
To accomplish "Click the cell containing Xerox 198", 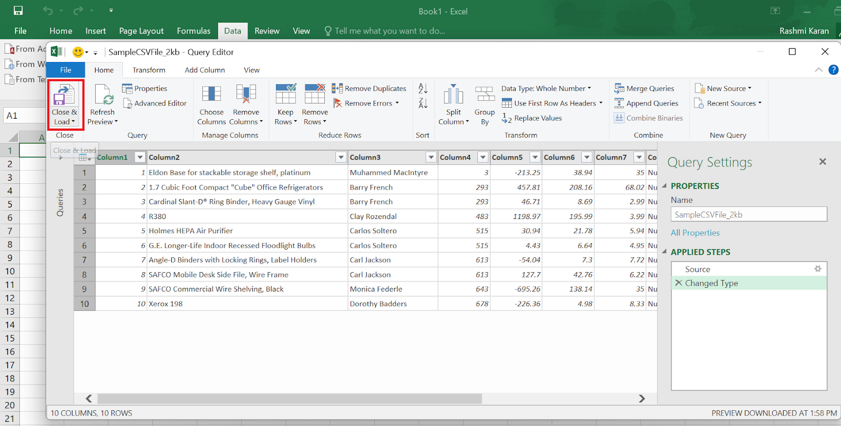I will click(247, 304).
